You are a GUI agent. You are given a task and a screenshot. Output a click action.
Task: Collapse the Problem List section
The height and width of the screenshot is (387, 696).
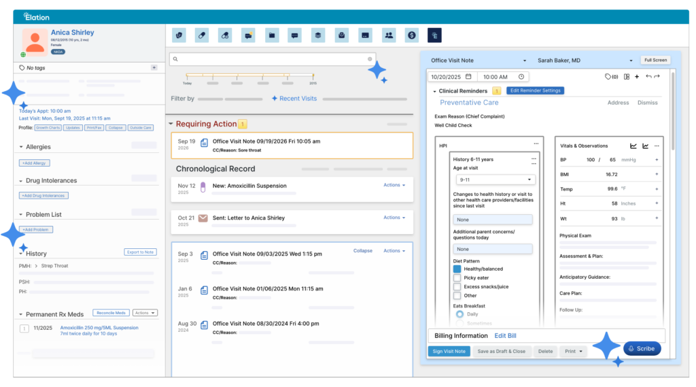[x=21, y=214]
